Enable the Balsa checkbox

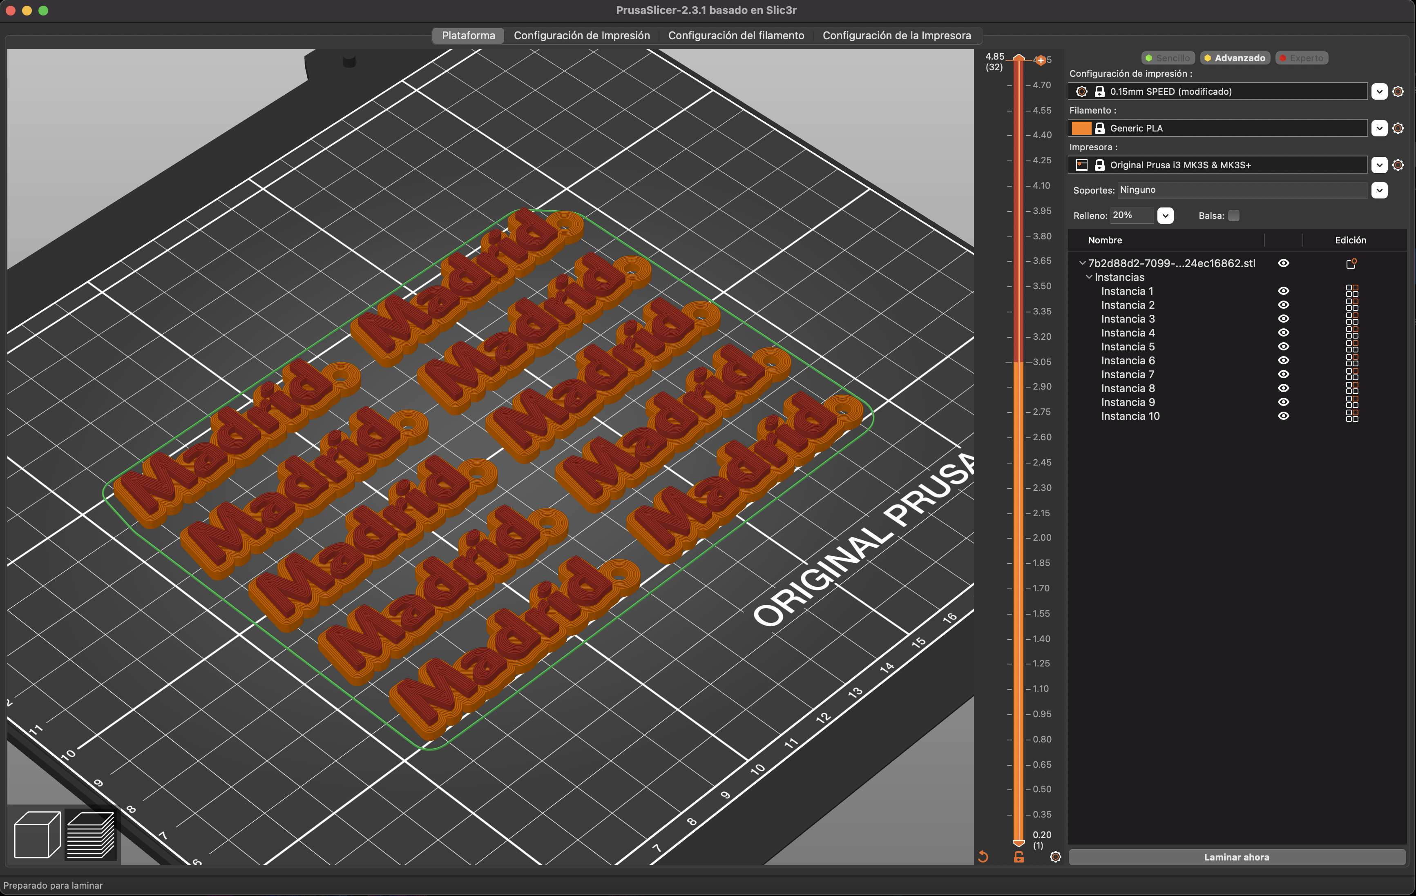point(1234,216)
